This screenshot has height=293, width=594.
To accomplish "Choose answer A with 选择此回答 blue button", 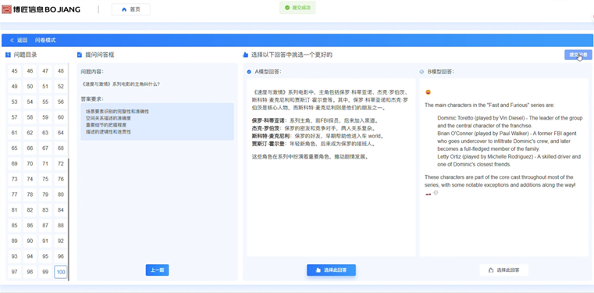I will click(x=331, y=270).
